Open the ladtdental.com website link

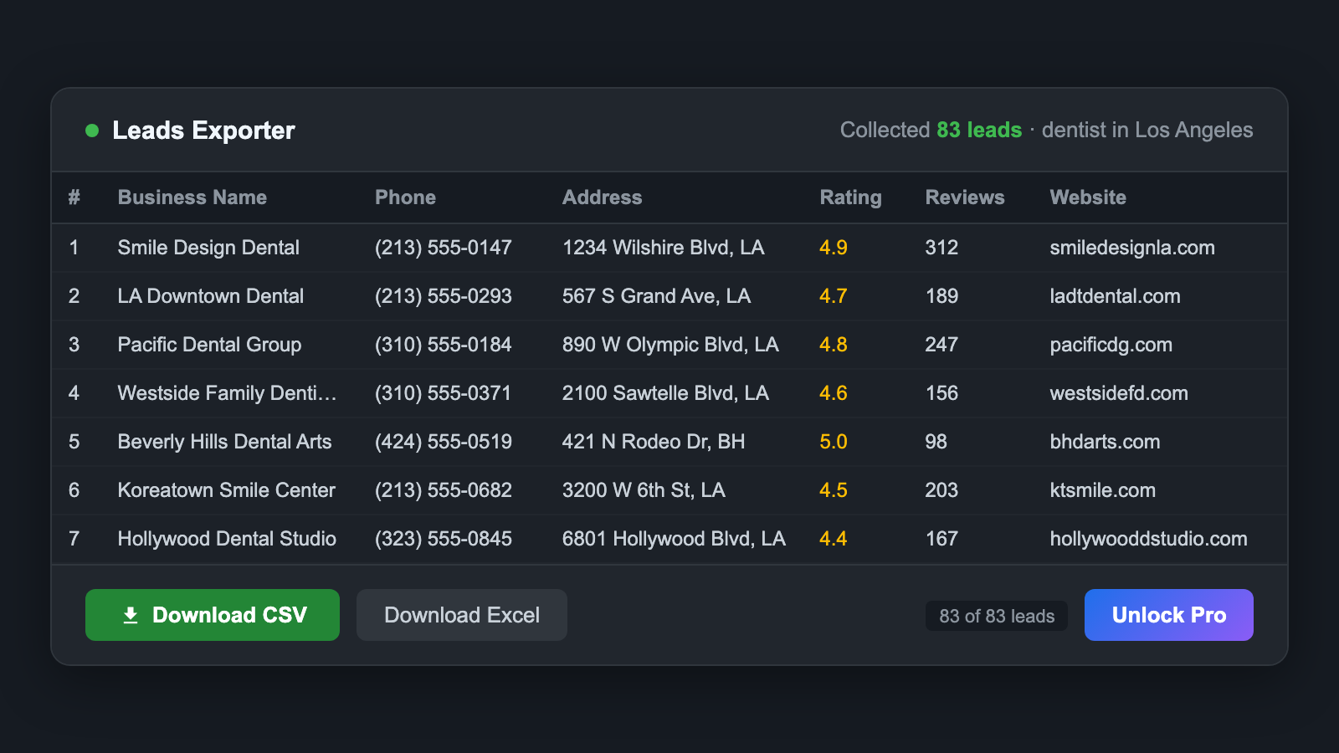[1115, 296]
